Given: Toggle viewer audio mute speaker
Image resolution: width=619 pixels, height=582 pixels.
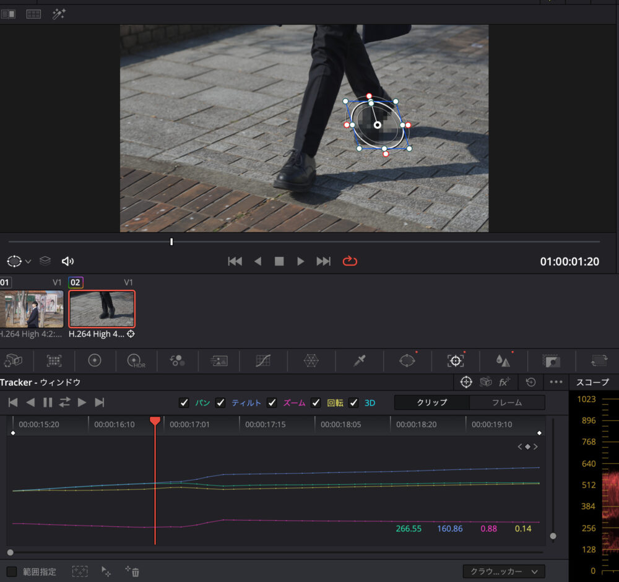Looking at the screenshot, I should coord(67,261).
